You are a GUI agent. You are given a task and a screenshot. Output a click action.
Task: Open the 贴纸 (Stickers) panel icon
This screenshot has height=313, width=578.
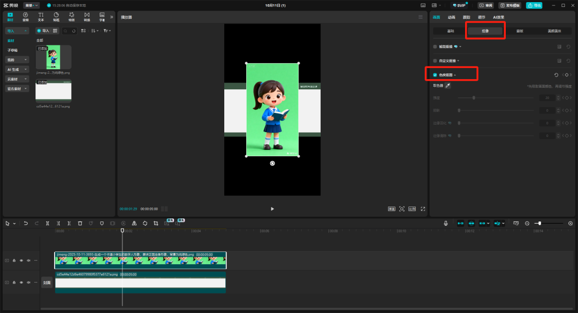[56, 16]
